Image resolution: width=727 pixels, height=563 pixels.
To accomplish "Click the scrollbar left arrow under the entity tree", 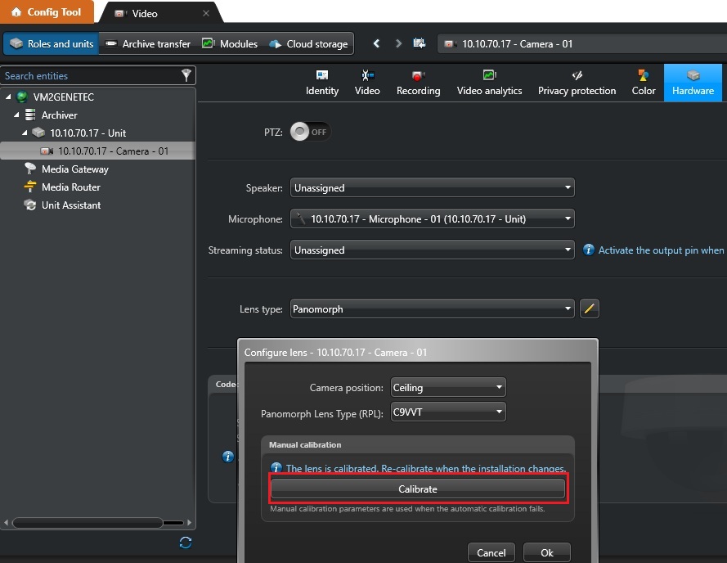I will (6, 523).
